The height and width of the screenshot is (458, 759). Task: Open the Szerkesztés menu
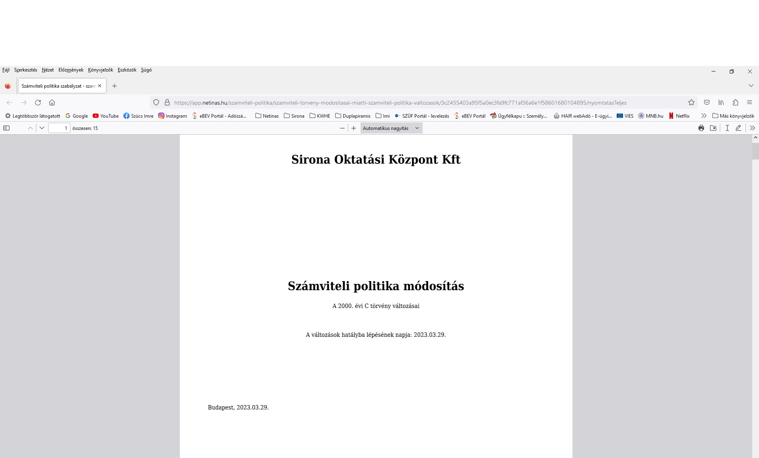[x=26, y=70]
